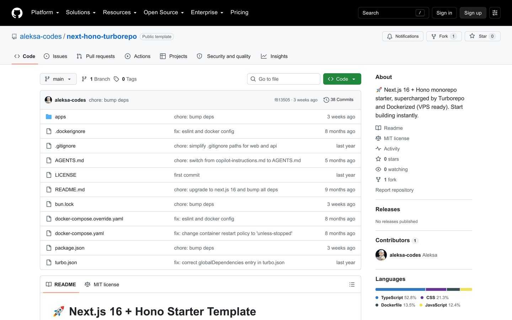
Task: Open the aleksa-codes owner link
Action: coord(41,36)
